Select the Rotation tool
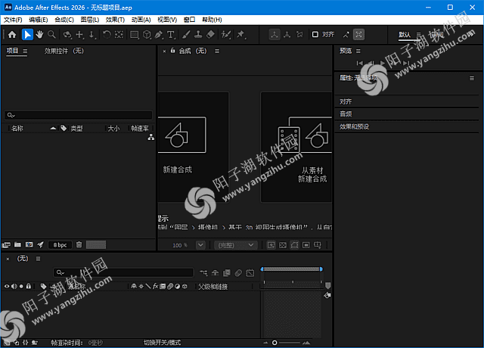Screen dimensions: 484x348 (107, 34)
